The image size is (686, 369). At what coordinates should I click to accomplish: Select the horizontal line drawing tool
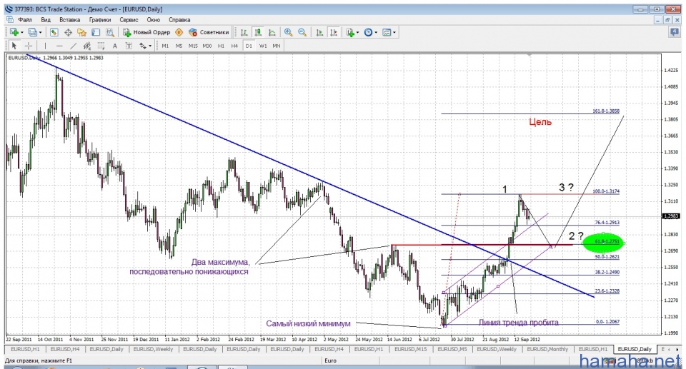click(59, 46)
